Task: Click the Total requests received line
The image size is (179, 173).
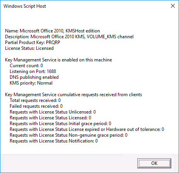Action: pos(35,100)
